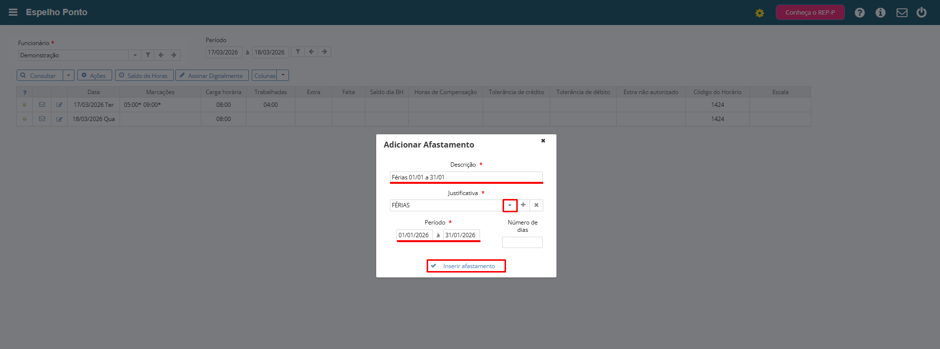This screenshot has height=349, width=940.
Task: Open the Justificativa dropdown arrow
Action: pyautogui.click(x=510, y=205)
